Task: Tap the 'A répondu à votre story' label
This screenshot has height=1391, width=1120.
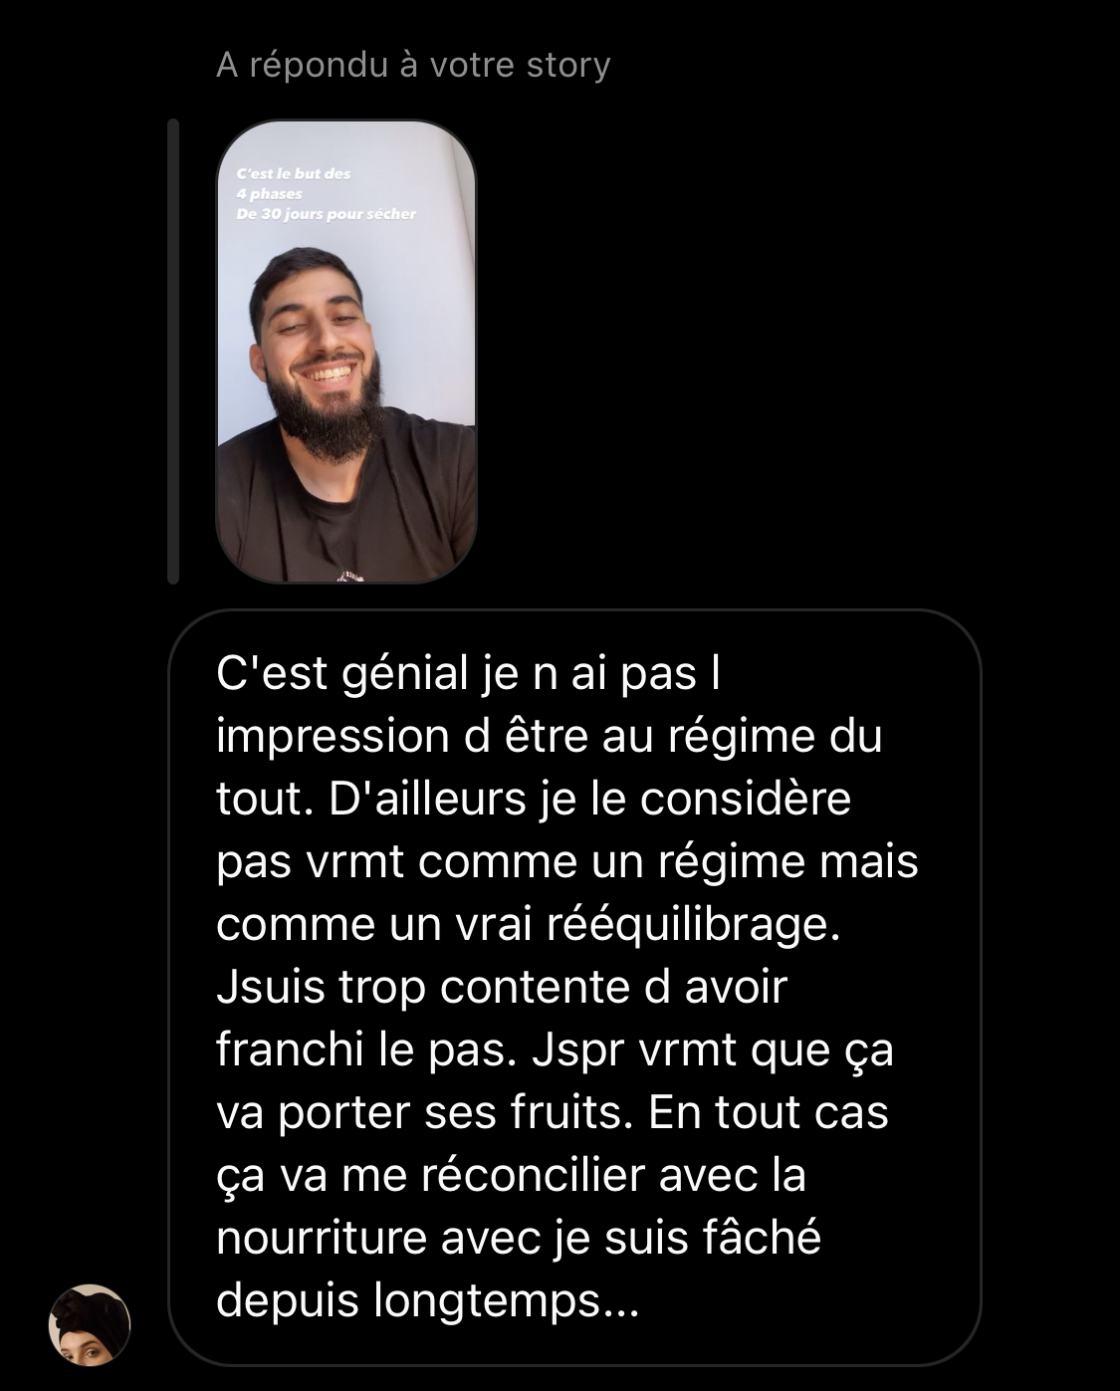Action: pyautogui.click(x=413, y=65)
